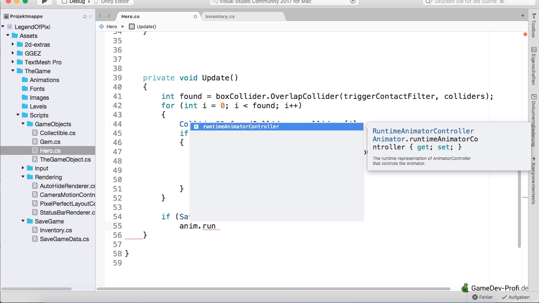This screenshot has height=303, width=539.
Task: Open the Fehler error pad
Action: [x=483, y=297]
